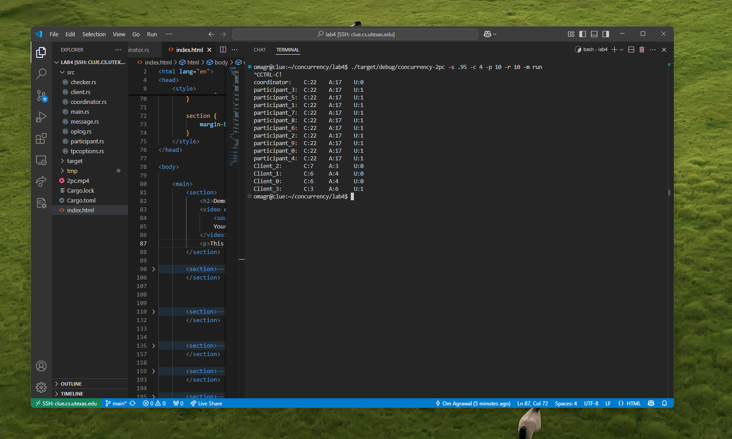Unfold section at line 90
Viewport: 732px width, 439px height.
[x=153, y=269]
